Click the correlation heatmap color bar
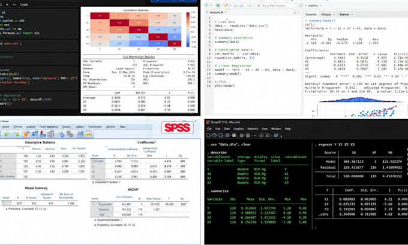The height and width of the screenshot is (245, 408). click(188, 29)
